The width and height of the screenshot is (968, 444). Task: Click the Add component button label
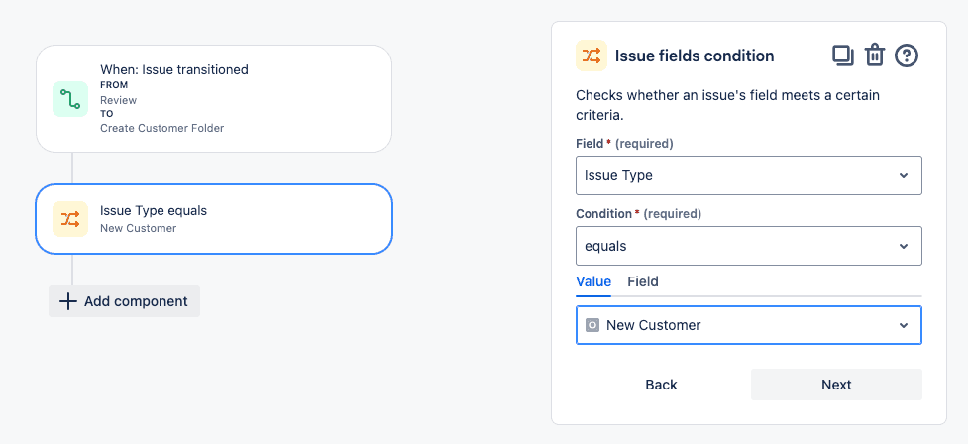point(136,301)
